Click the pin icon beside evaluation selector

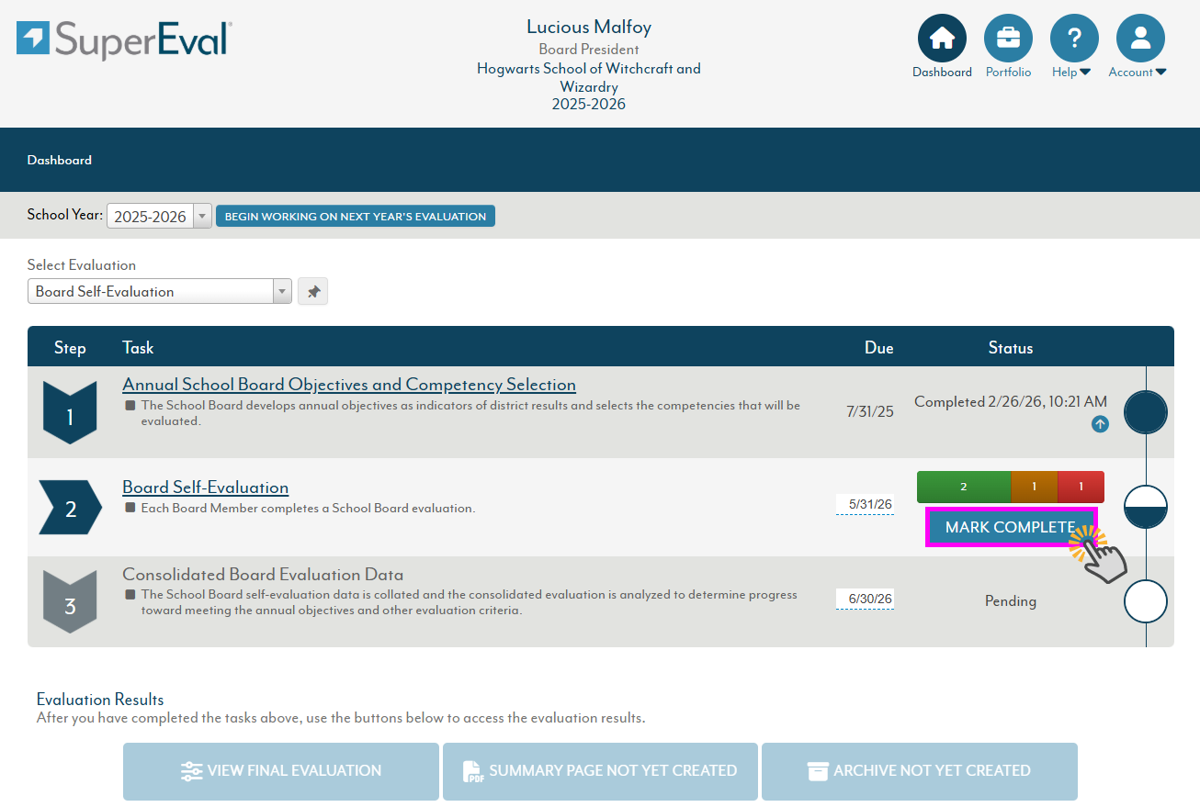pos(313,292)
